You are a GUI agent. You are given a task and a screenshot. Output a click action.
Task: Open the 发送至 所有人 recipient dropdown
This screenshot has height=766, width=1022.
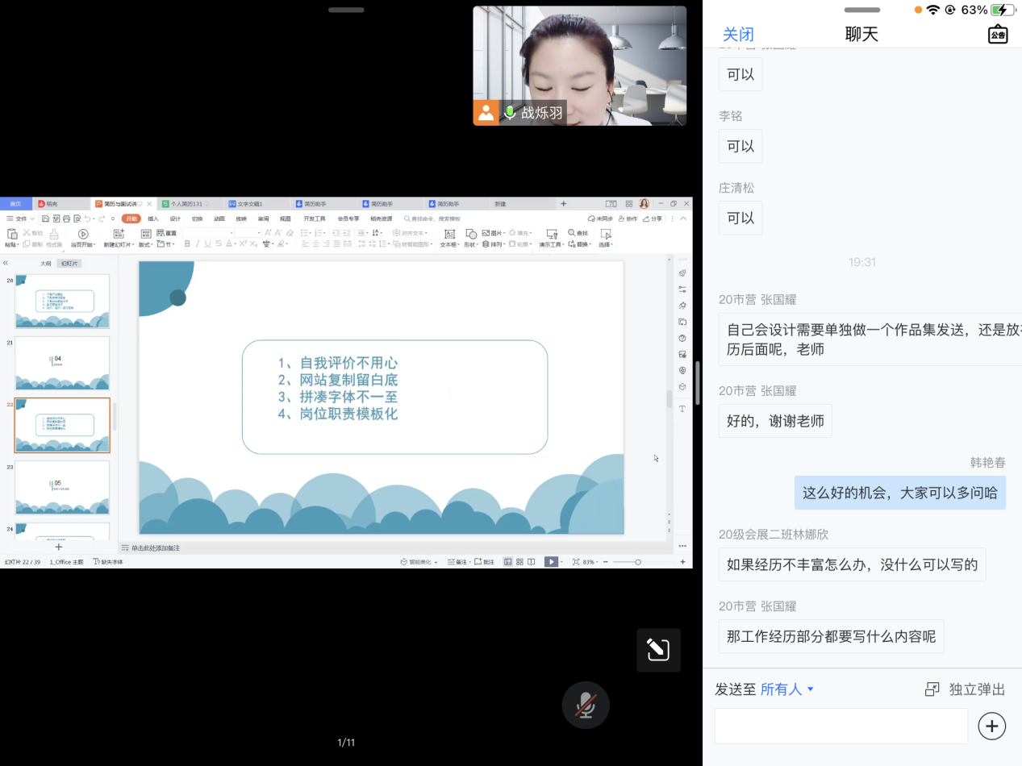787,689
